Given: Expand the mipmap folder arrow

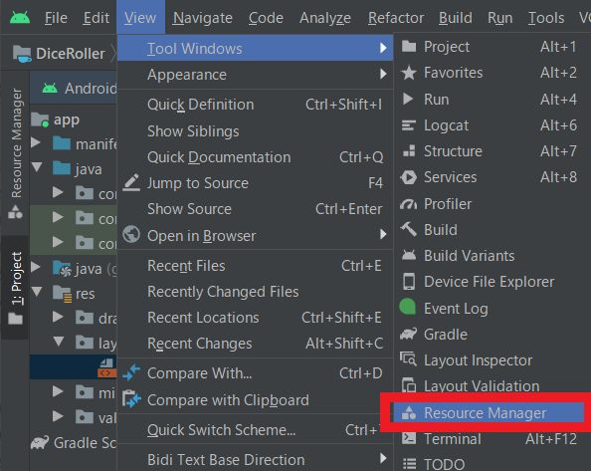Looking at the screenshot, I should (x=58, y=391).
